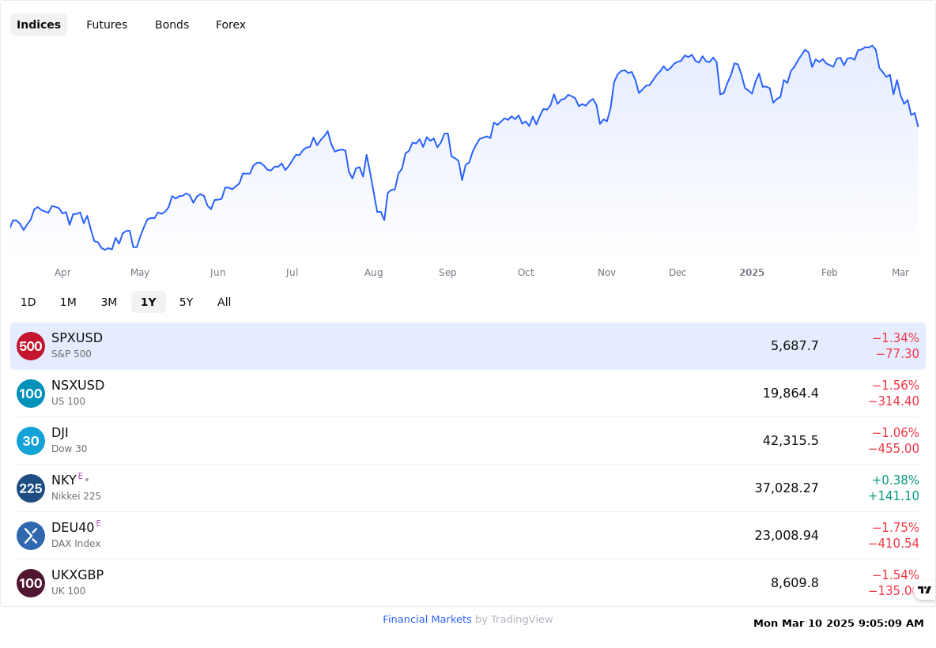Select the 5Y time range
936x648 pixels.
(x=187, y=302)
